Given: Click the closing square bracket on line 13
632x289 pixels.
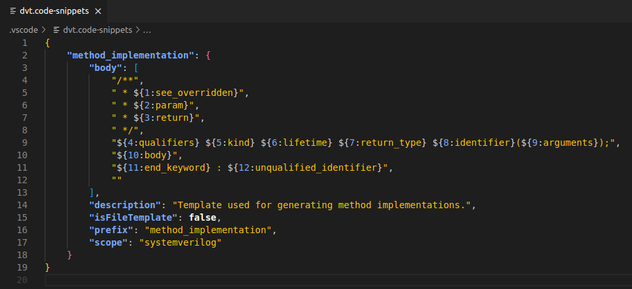Looking at the screenshot, I should tap(91, 192).
